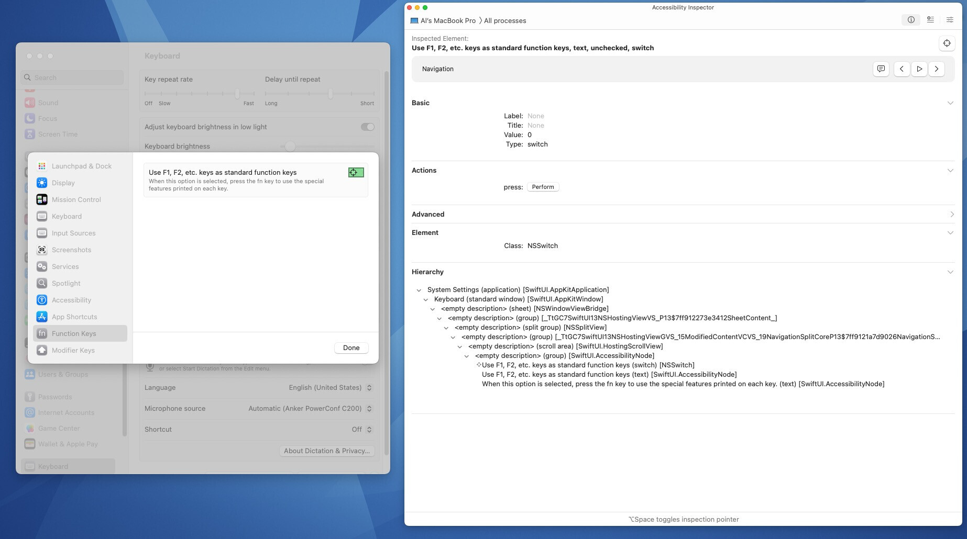This screenshot has height=539, width=967.
Task: Select the Accessibility sidebar icon
Action: (x=42, y=300)
